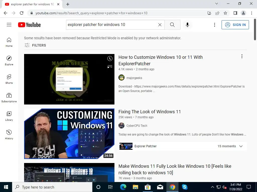Image resolution: width=257 pixels, height=192 pixels.
Task: Open Mail app from taskbar
Action: (160, 187)
